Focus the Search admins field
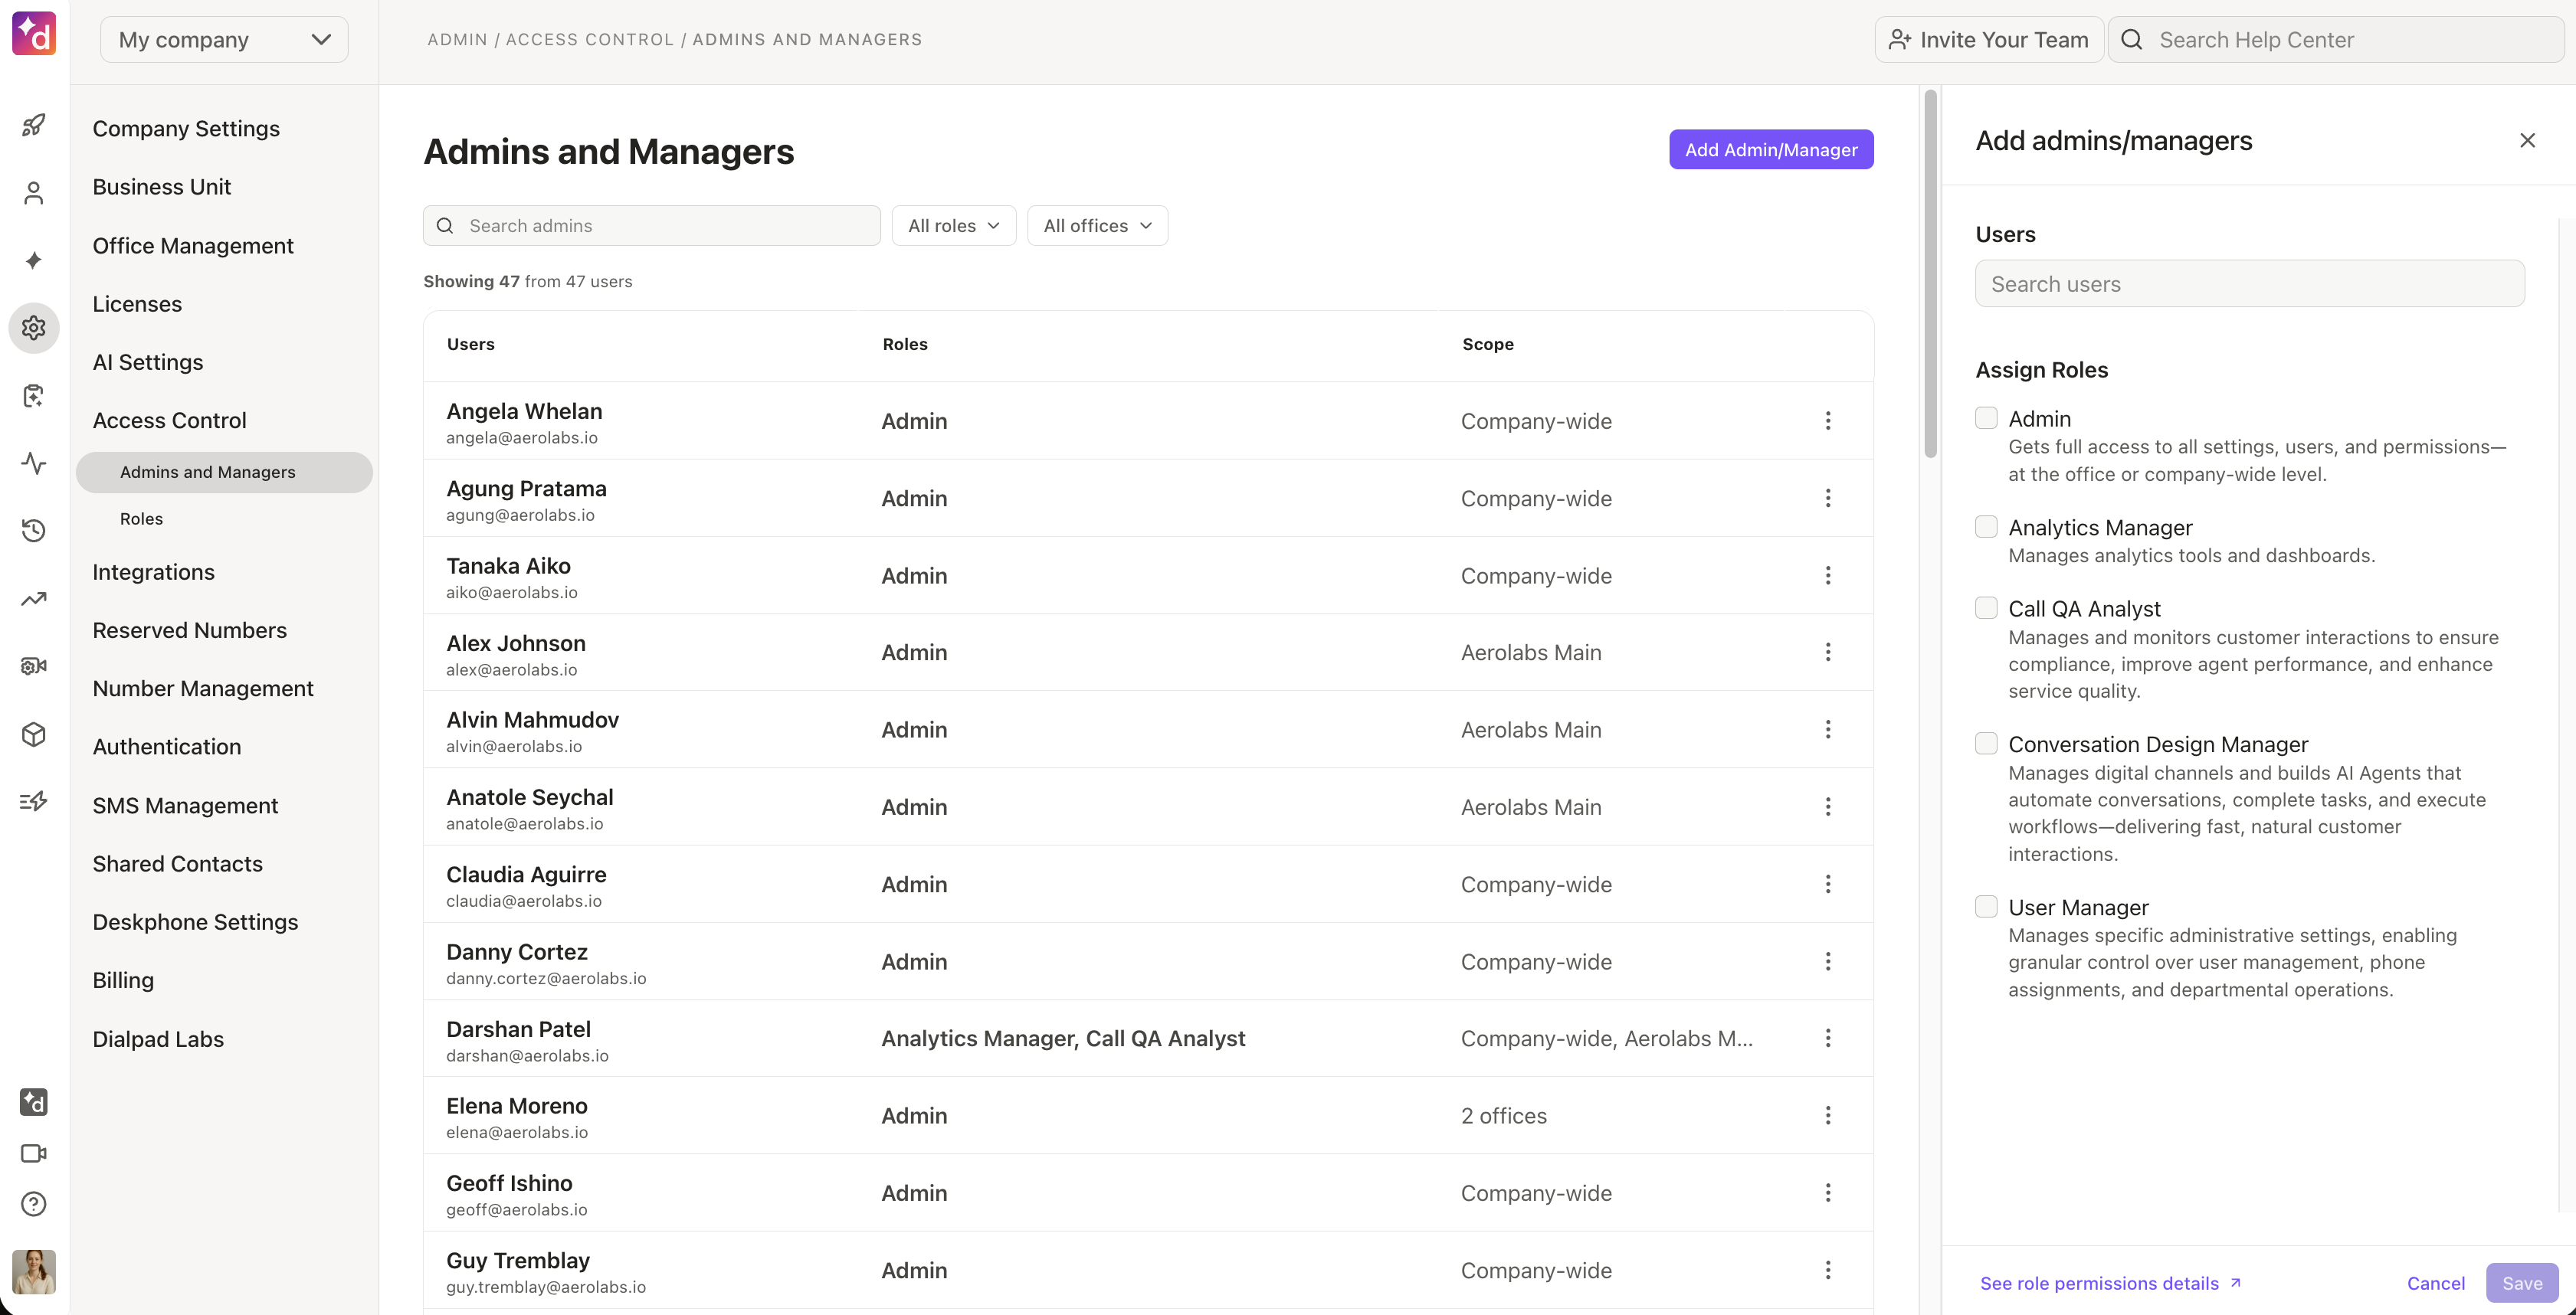 click(651, 226)
